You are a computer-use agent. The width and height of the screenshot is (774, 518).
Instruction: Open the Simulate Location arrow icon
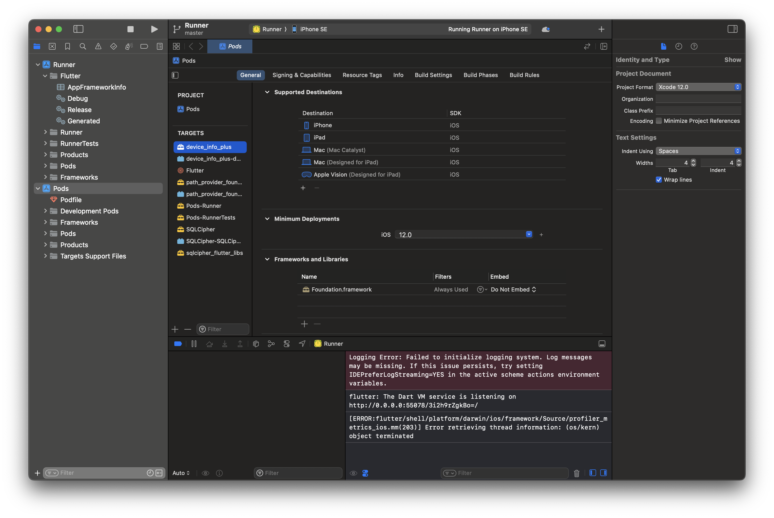pyautogui.click(x=302, y=343)
